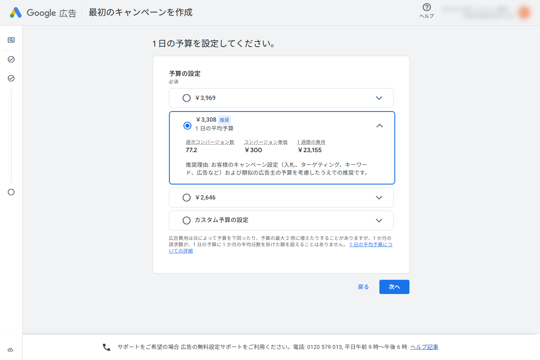Expand the カスタム予算の設定 section

coord(379,221)
